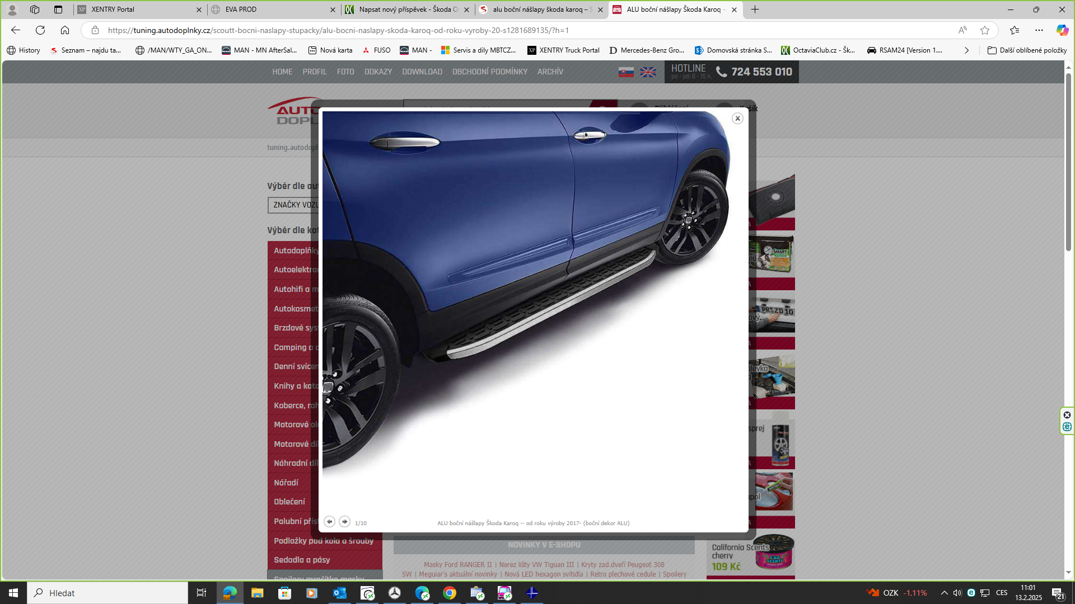Screen dimensions: 1075x604
Task: Go to the next lightbox image
Action: click(344, 521)
